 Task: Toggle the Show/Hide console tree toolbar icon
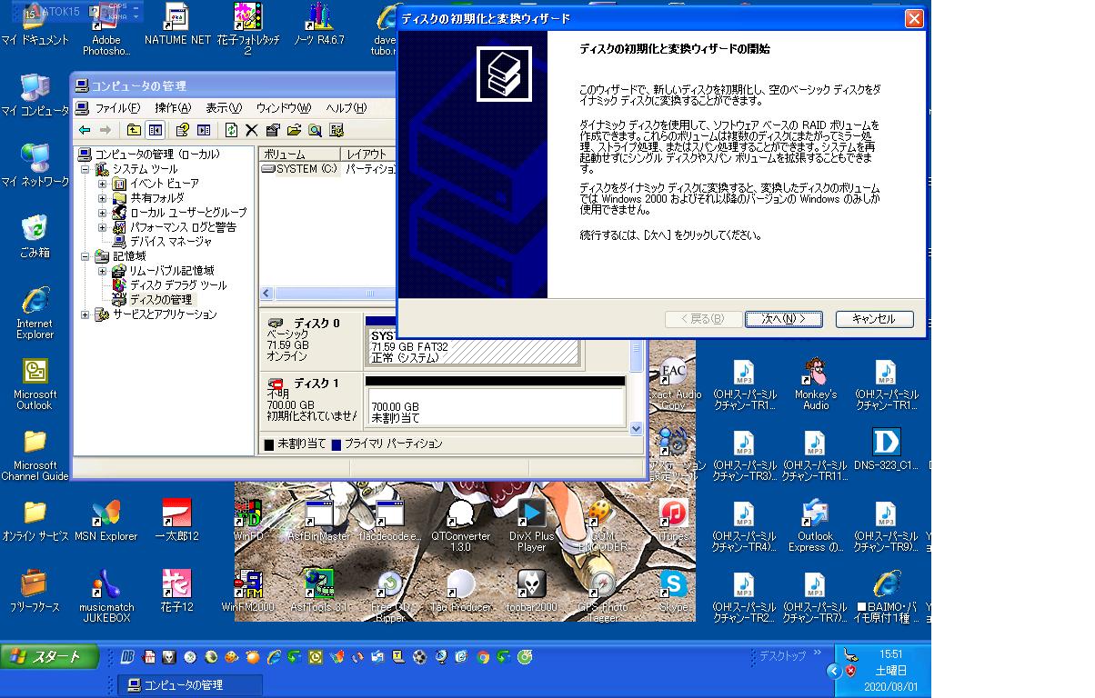(155, 130)
